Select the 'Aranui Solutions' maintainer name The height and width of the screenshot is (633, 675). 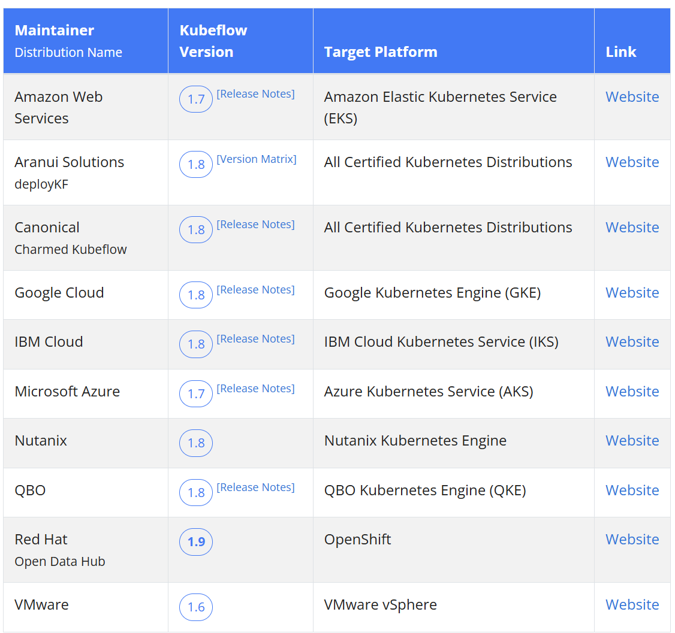[x=70, y=162]
